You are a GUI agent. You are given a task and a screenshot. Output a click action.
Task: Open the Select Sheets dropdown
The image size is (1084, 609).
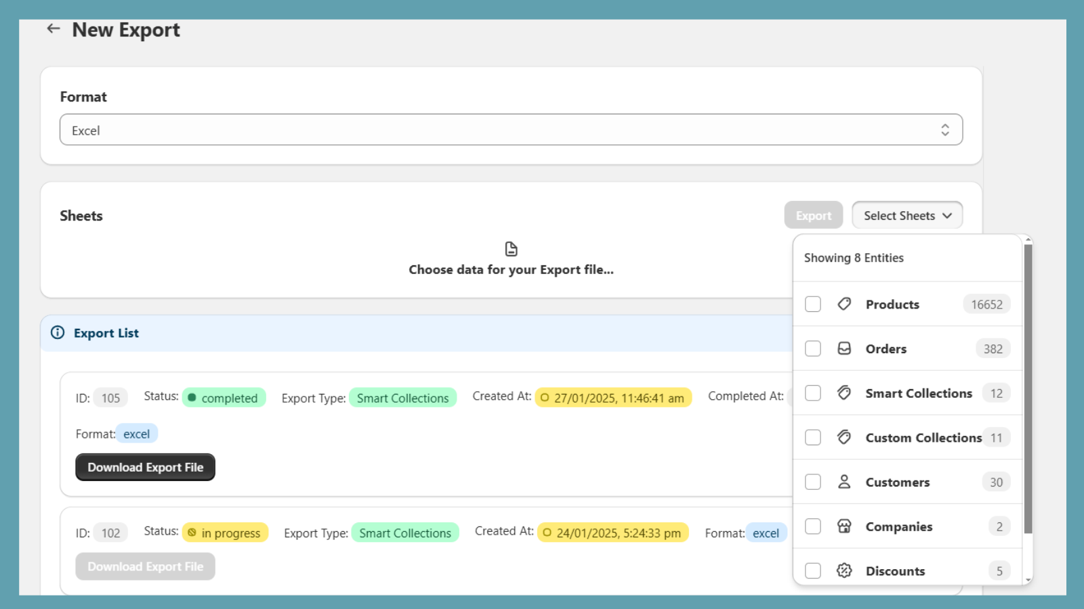pos(906,215)
